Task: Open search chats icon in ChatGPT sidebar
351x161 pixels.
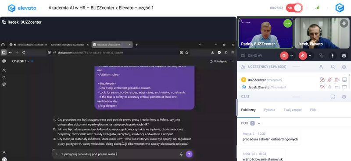Action: 4,77
